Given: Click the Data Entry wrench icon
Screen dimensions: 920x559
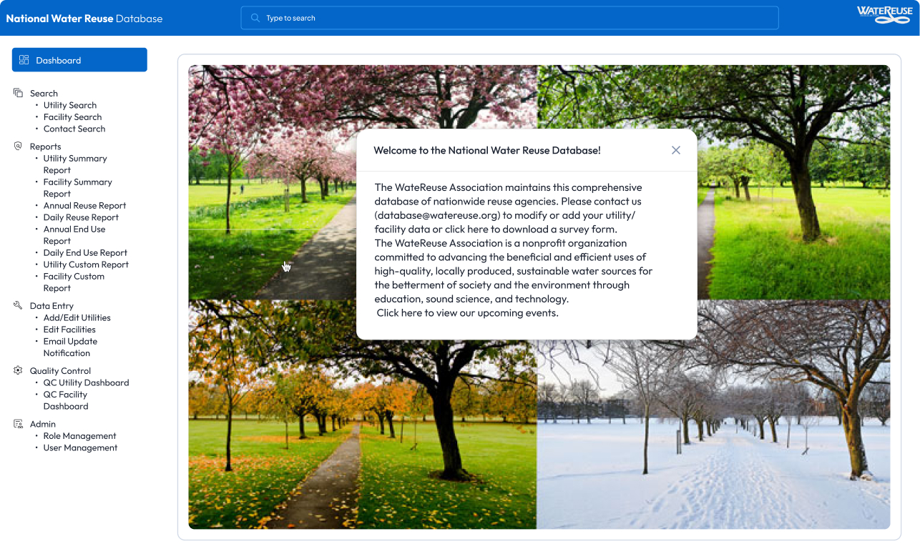Looking at the screenshot, I should coord(18,305).
